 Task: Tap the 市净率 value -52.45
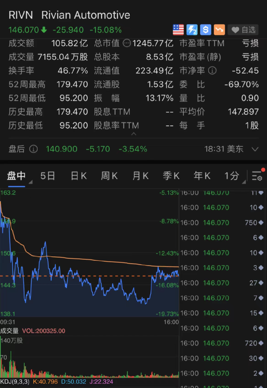click(245, 71)
